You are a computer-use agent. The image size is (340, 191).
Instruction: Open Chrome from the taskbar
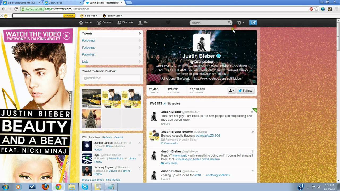58,187
